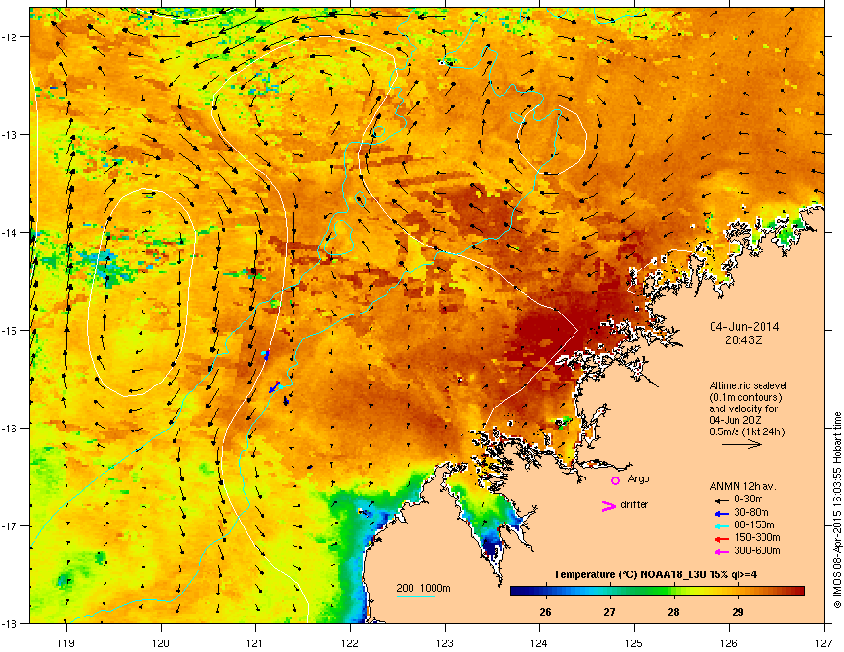Click colorbar tick label 28

673,612
